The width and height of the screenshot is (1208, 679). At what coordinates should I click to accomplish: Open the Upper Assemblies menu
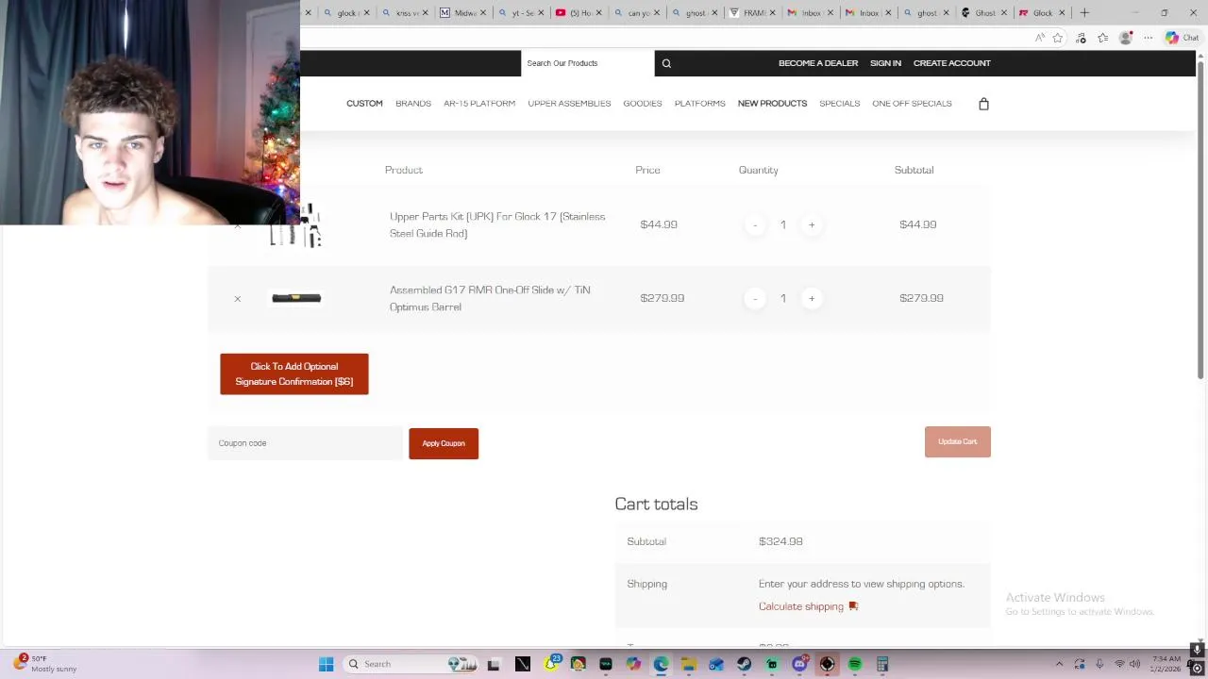(569, 104)
